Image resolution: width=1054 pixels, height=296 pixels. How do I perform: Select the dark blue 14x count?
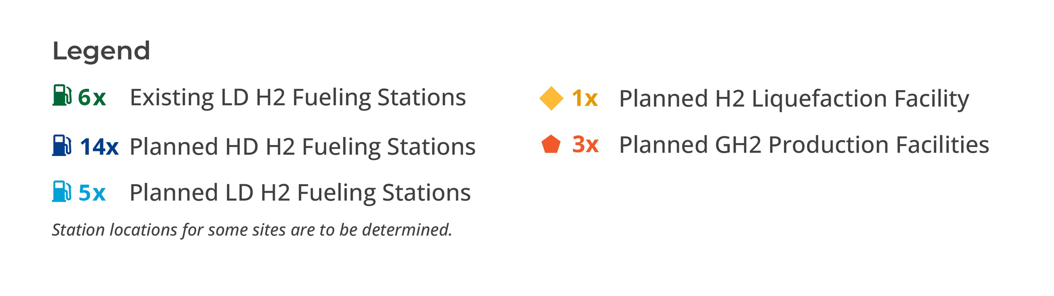99,147
